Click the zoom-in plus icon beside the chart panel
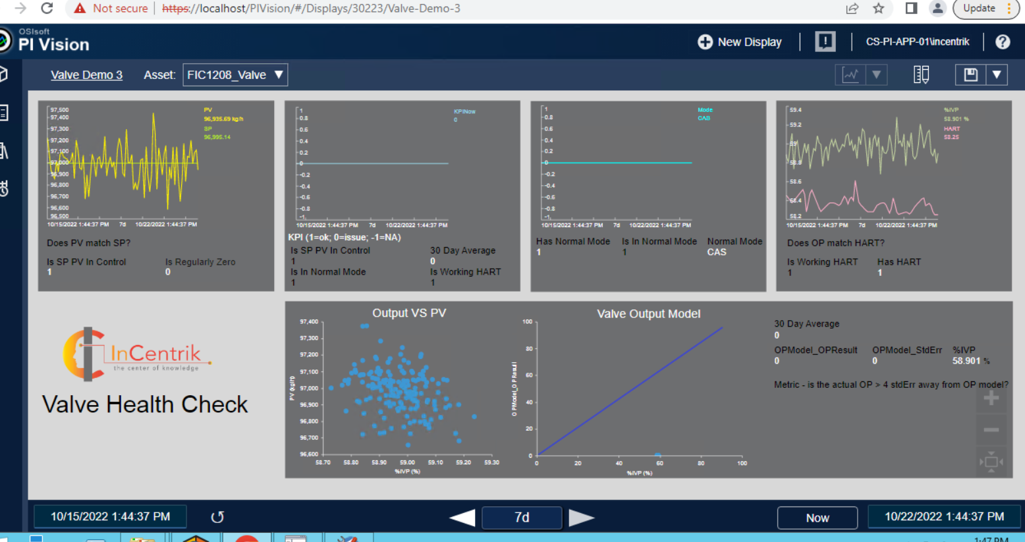The image size is (1025, 542). 991,397
